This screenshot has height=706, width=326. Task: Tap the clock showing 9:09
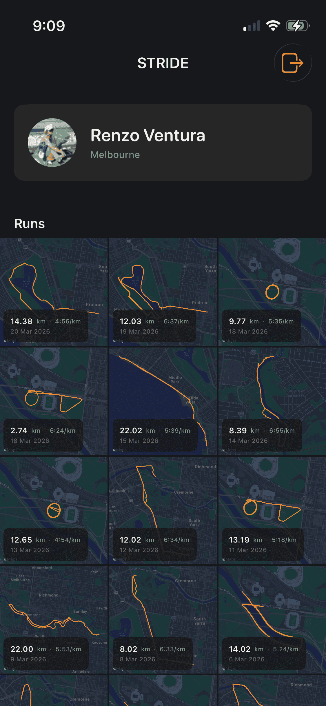(49, 26)
